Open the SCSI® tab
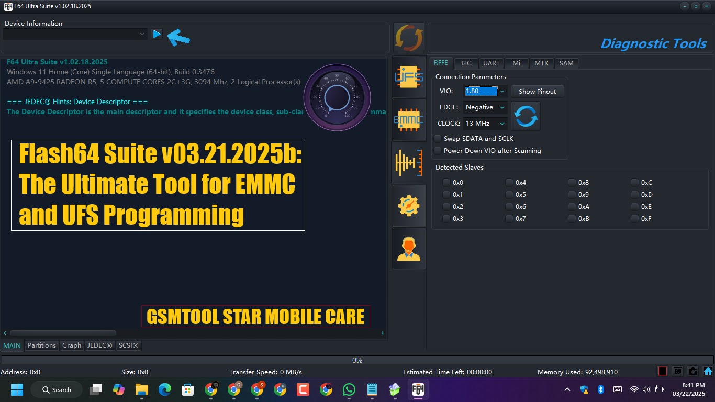 click(x=128, y=345)
